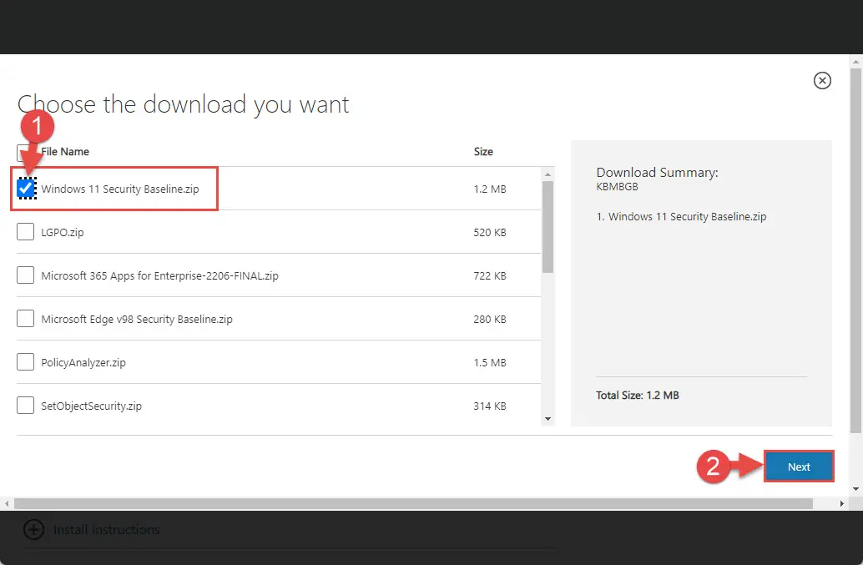Close the download selection dialog
This screenshot has height=565, width=863.
point(822,80)
